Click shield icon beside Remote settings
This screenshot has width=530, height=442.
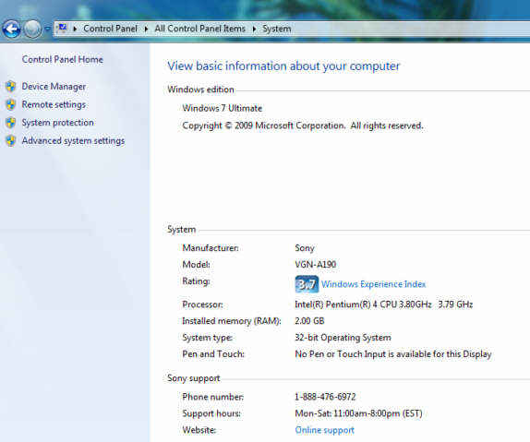pos(11,105)
